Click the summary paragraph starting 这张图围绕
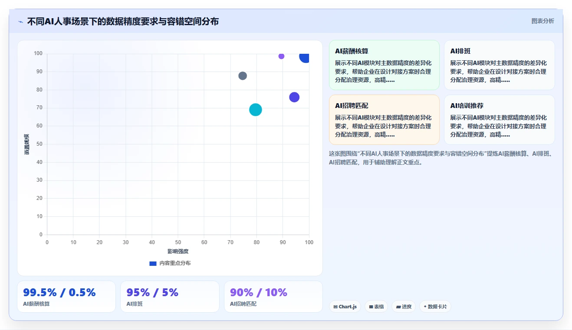Image resolution: width=572 pixels, height=330 pixels. tap(441, 158)
